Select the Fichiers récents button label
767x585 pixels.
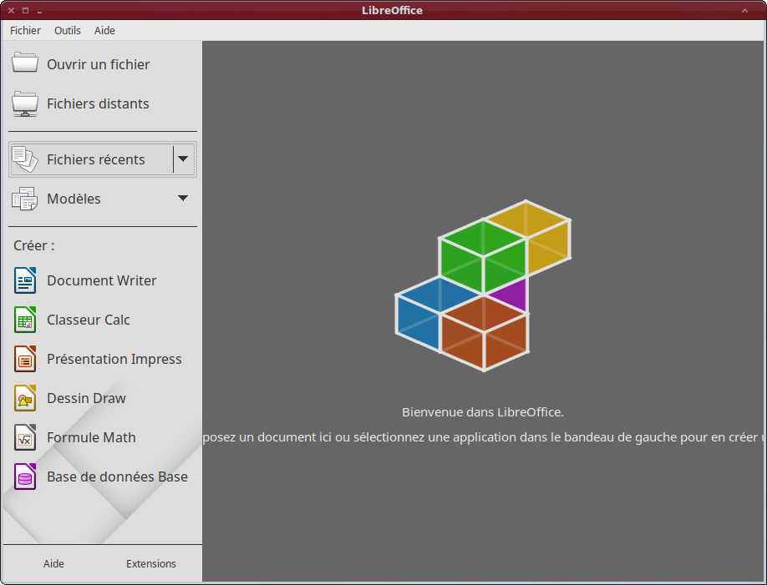pos(95,159)
